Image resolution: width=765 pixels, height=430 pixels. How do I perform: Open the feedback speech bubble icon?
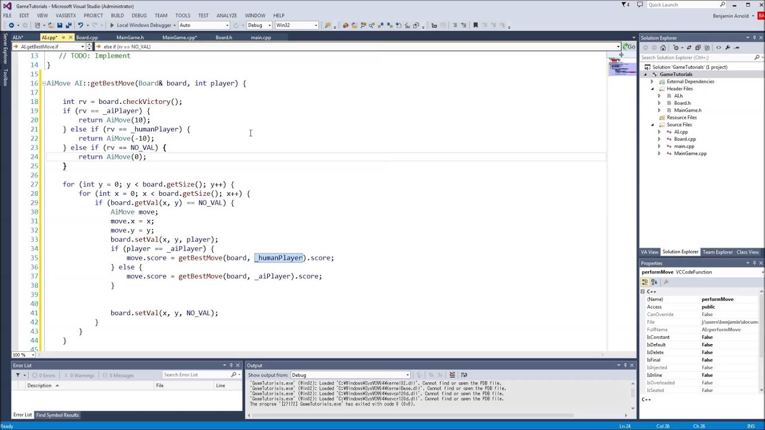(x=639, y=5)
